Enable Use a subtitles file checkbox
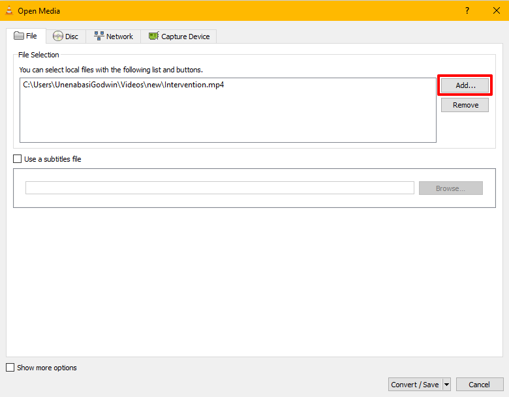 (x=17, y=159)
